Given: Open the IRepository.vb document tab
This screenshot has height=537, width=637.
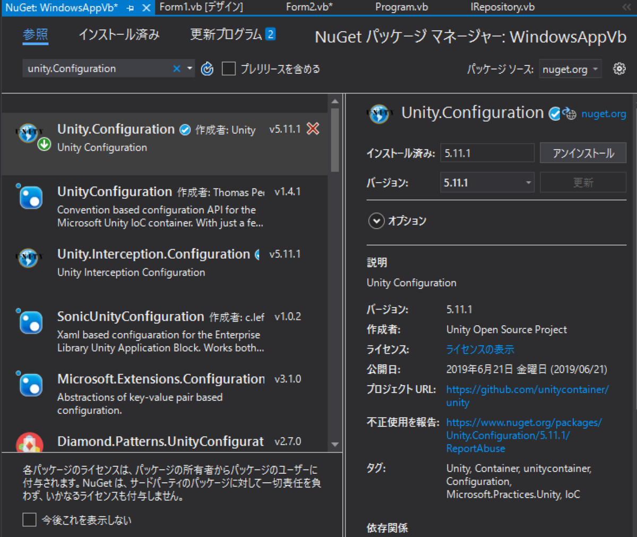Looking at the screenshot, I should point(503,7).
